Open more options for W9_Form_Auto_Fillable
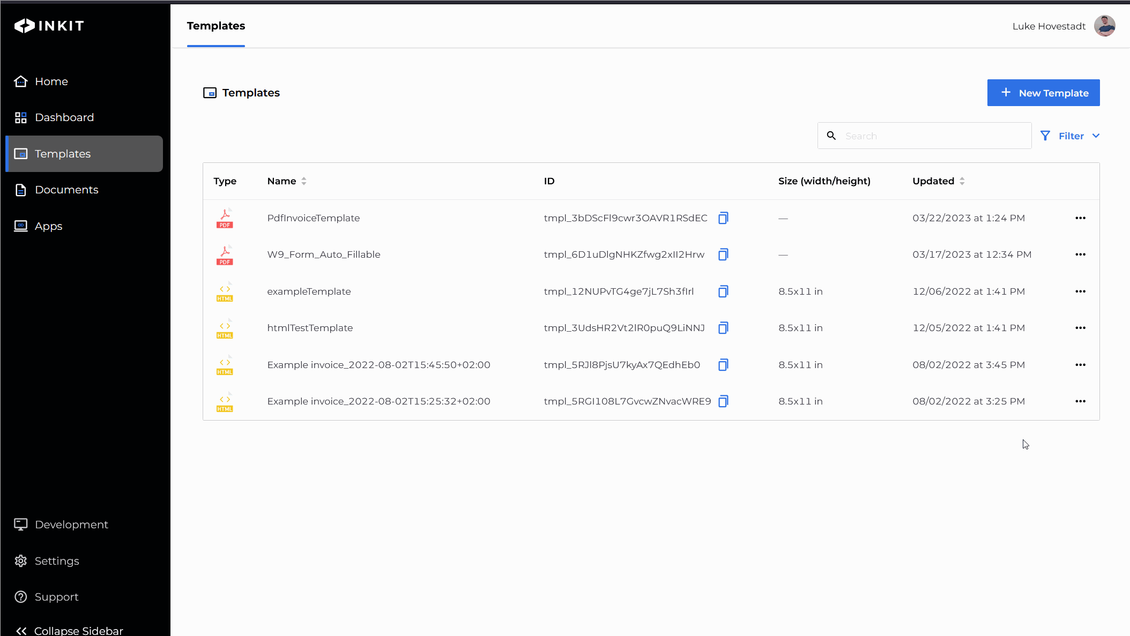This screenshot has width=1130, height=636. pos(1080,255)
